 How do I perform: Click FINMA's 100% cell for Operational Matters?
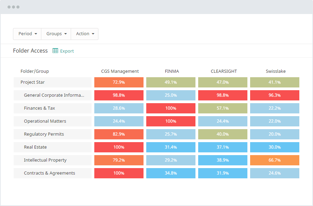pos(171,121)
